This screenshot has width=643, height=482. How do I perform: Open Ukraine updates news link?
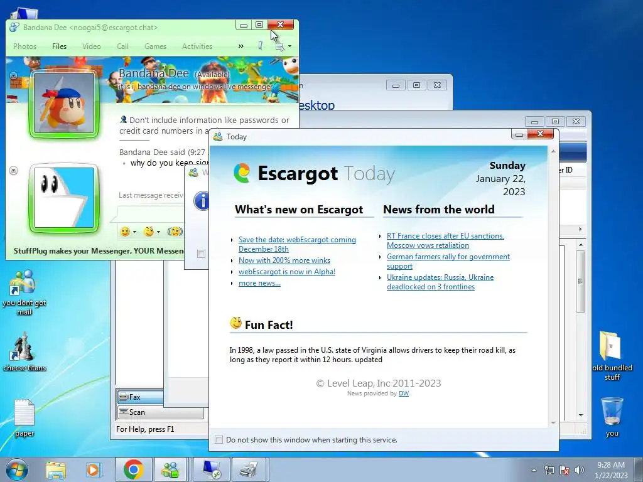(440, 282)
